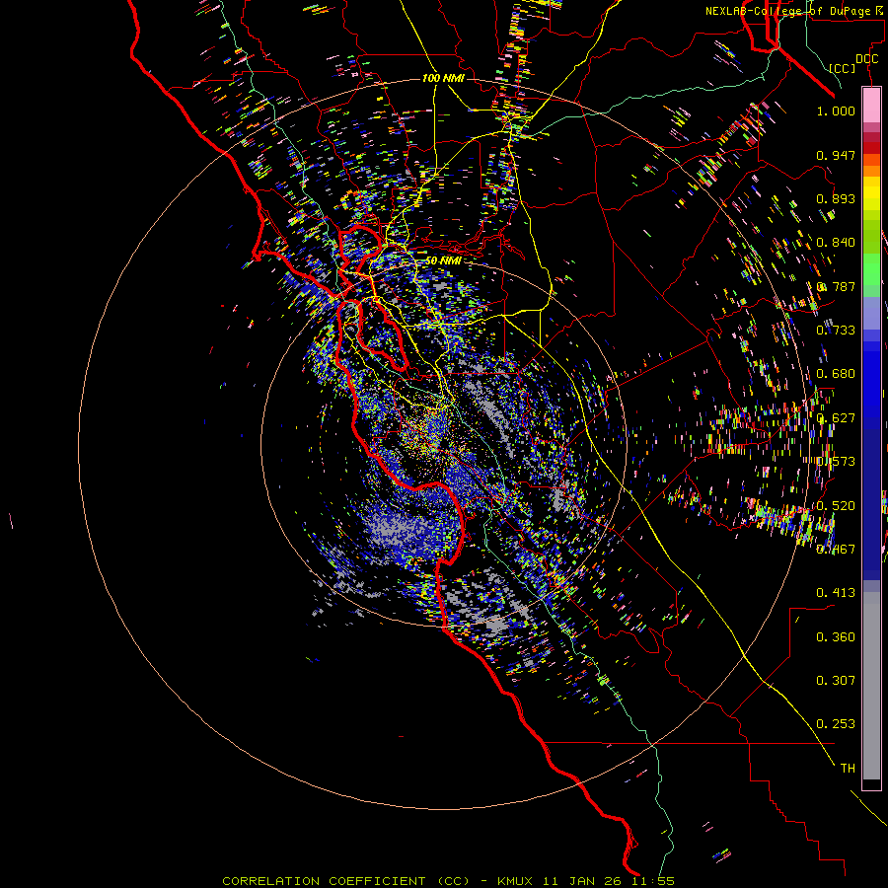Click the 0.253 scale value
Screen dimensions: 888x888
tap(836, 724)
